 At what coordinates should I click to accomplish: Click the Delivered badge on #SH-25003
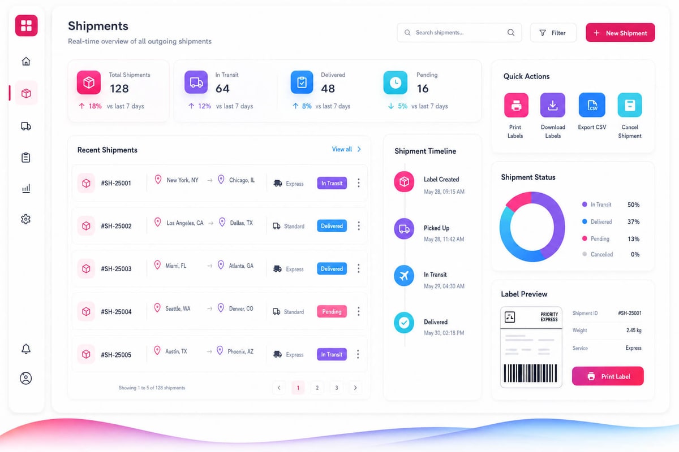click(332, 269)
